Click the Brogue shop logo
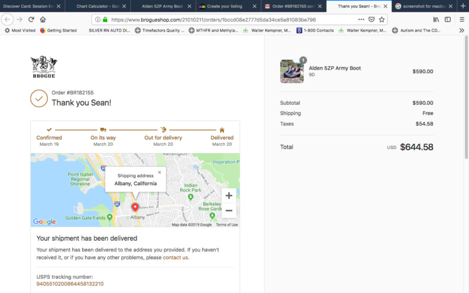The image size is (469, 293). pos(44,66)
